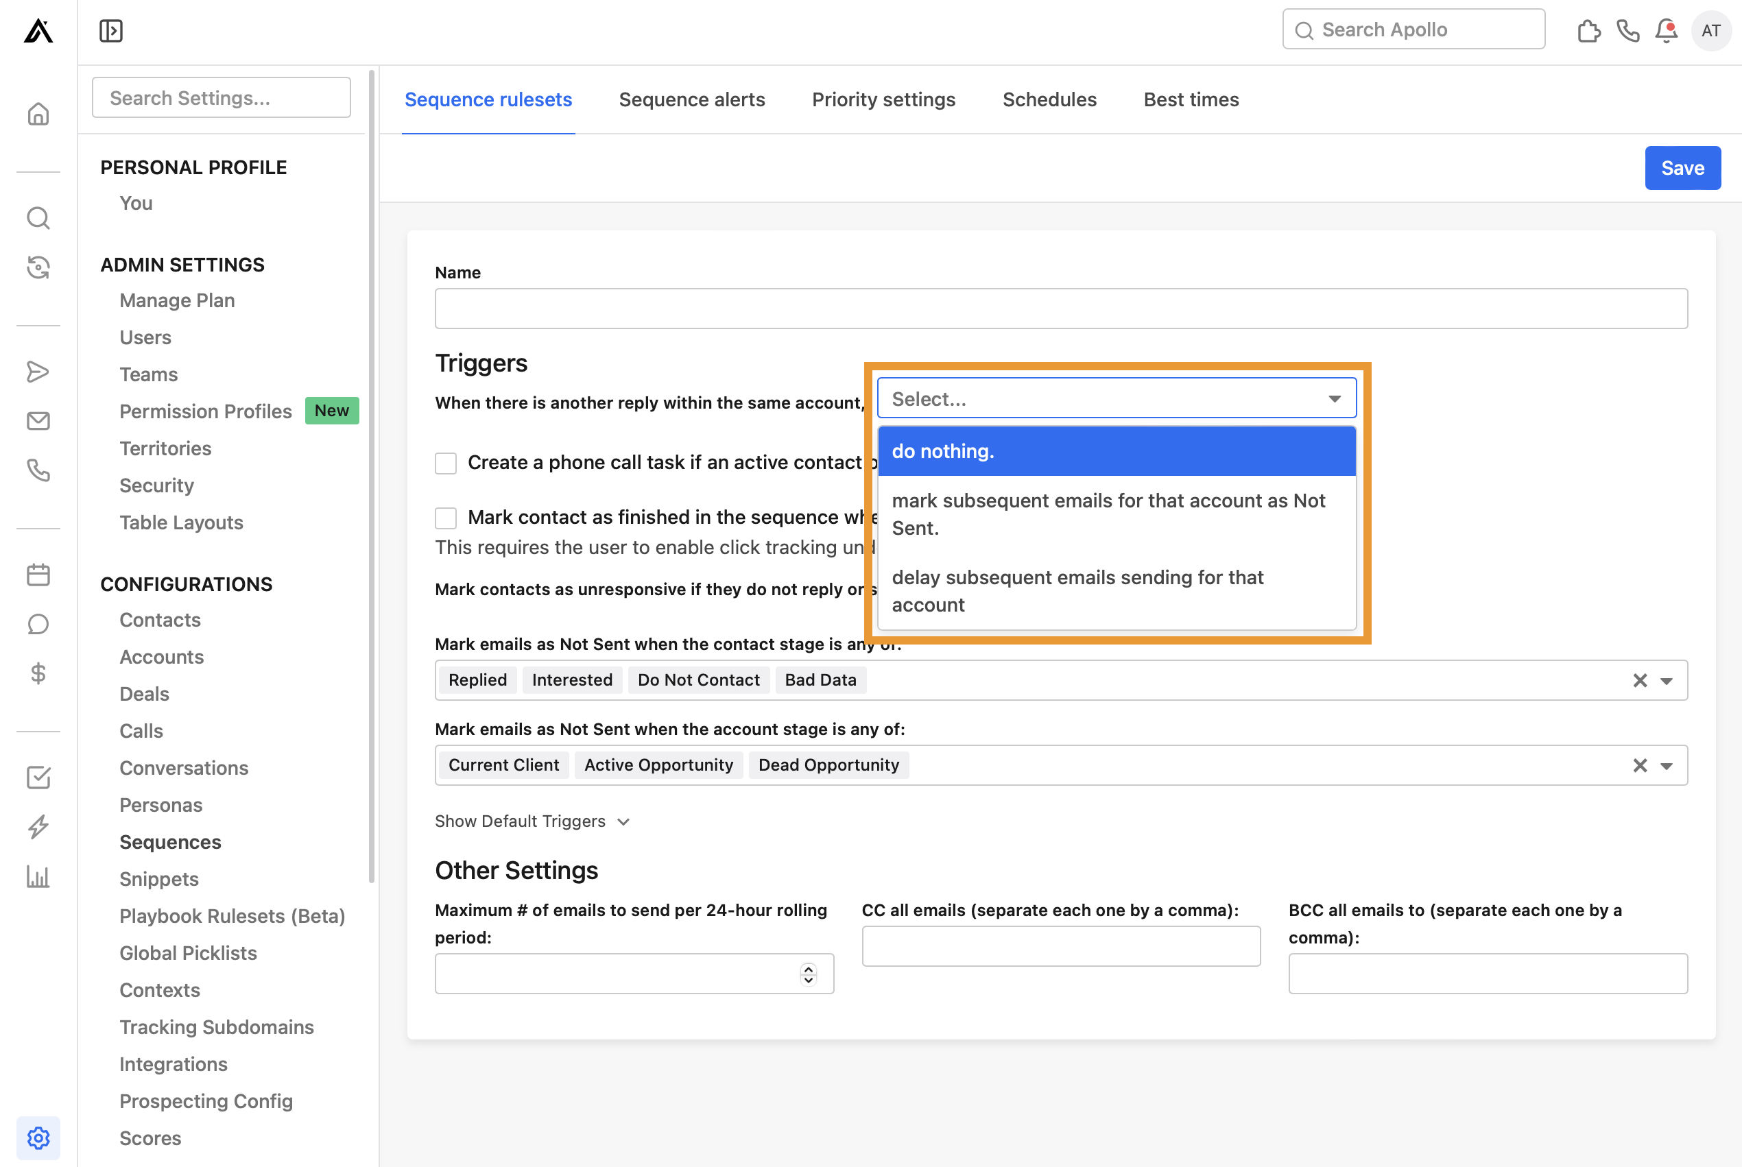Open the home dashboard icon
This screenshot has height=1167, width=1742.
pos(38,115)
